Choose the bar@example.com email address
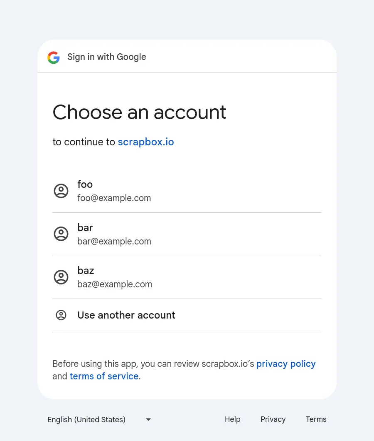 pyautogui.click(x=114, y=242)
